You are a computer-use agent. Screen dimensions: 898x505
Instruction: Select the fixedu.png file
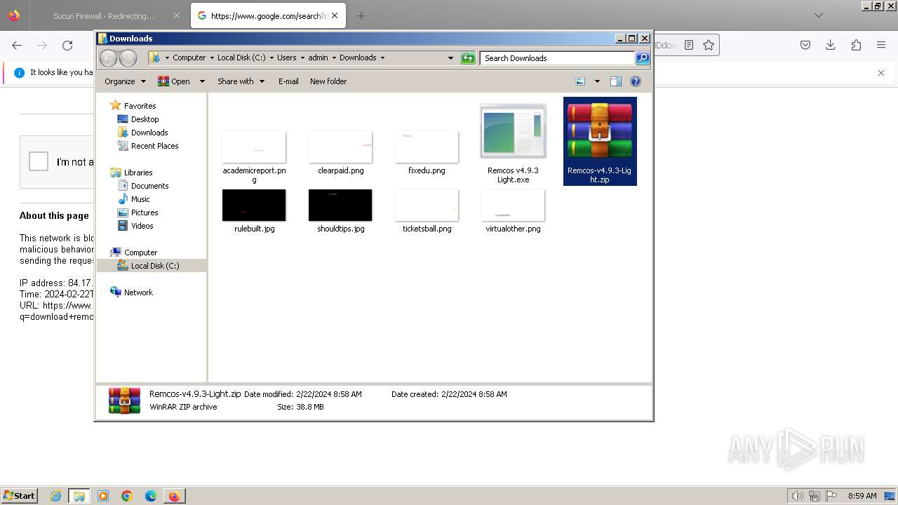pyautogui.click(x=427, y=152)
